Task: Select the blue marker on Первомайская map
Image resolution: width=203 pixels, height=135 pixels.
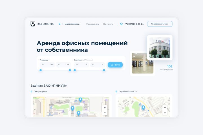Action: (x=143, y=108)
